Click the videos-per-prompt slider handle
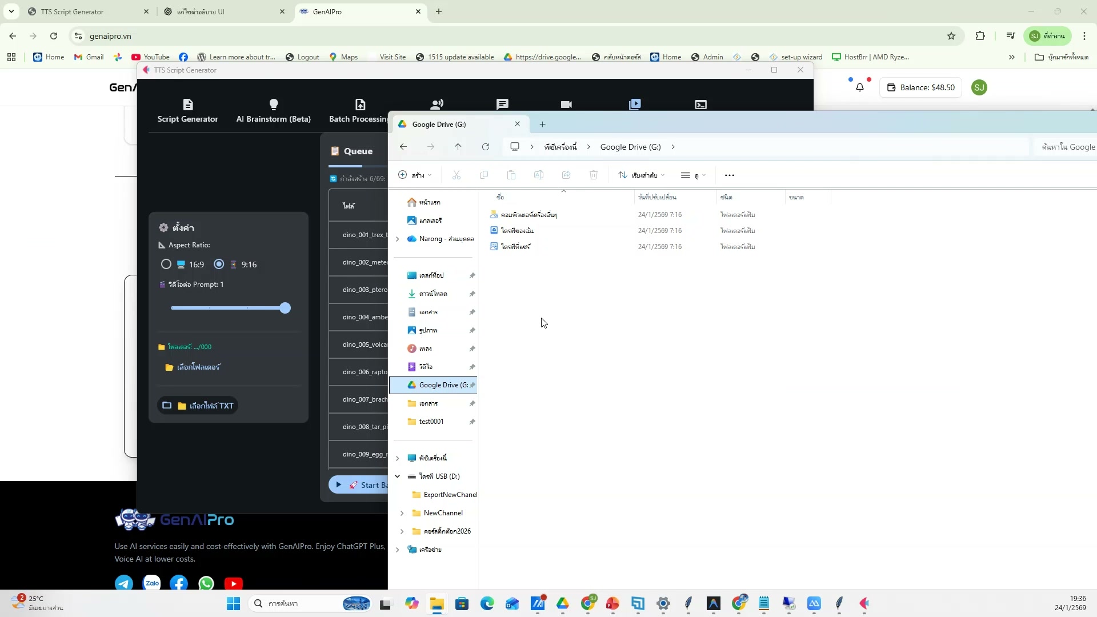Screen dimensions: 1097x617 [285, 308]
